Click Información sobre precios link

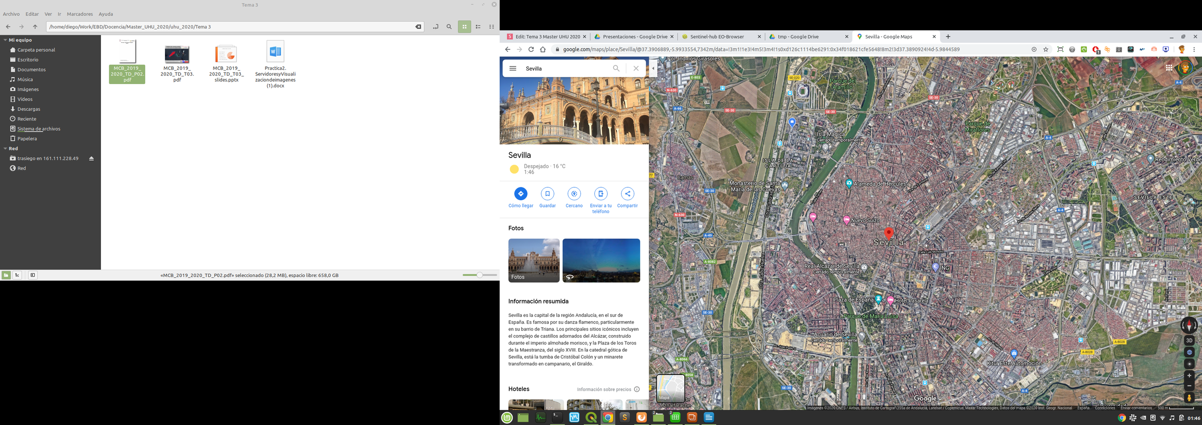click(x=604, y=389)
